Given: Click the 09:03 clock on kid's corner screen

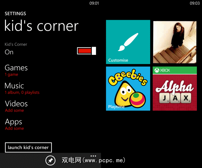Looking at the screenshot, I should (x=195, y=3).
